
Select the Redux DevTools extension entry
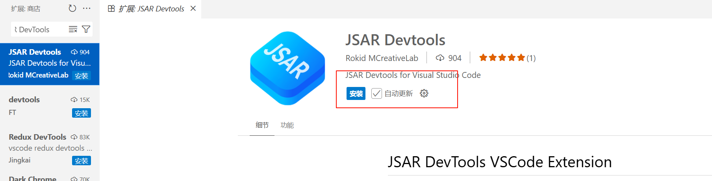point(50,149)
